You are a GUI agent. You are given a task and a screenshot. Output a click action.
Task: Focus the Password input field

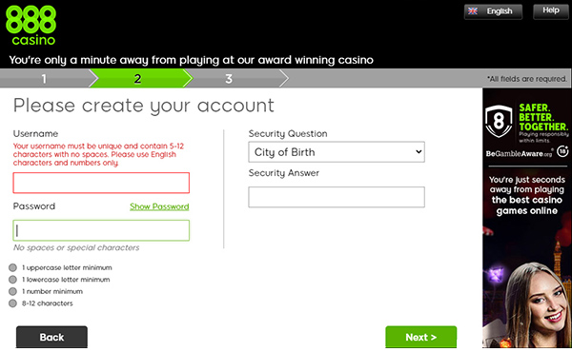click(x=101, y=230)
